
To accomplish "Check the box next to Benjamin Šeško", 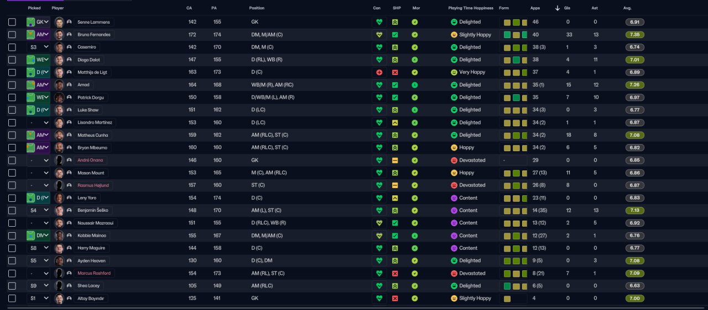I will click(12, 210).
